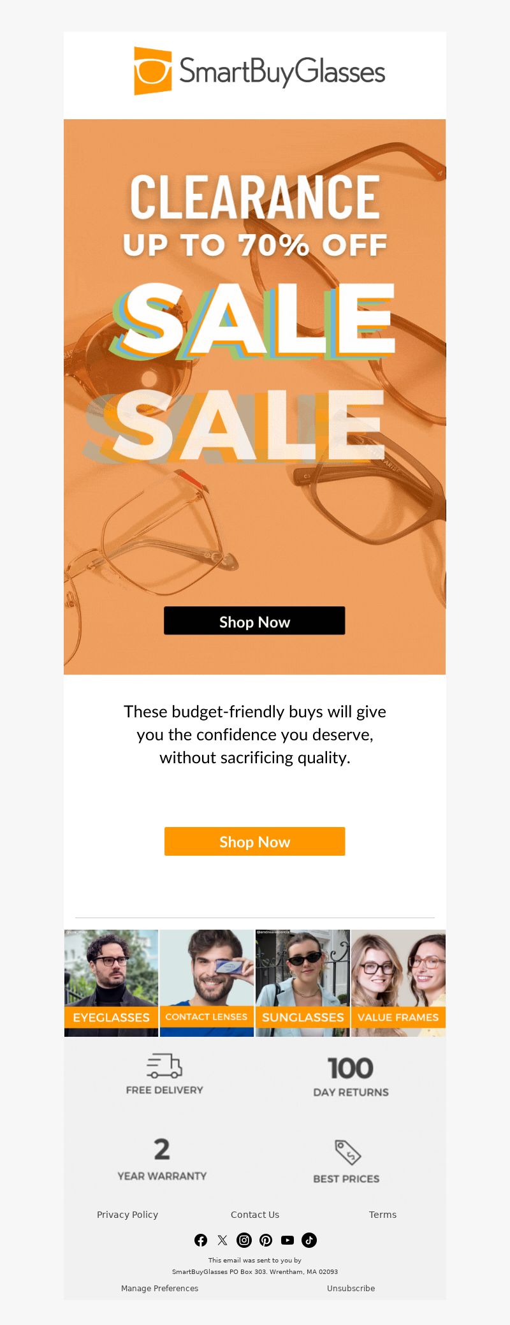Open the Contact Us link

(x=255, y=1215)
